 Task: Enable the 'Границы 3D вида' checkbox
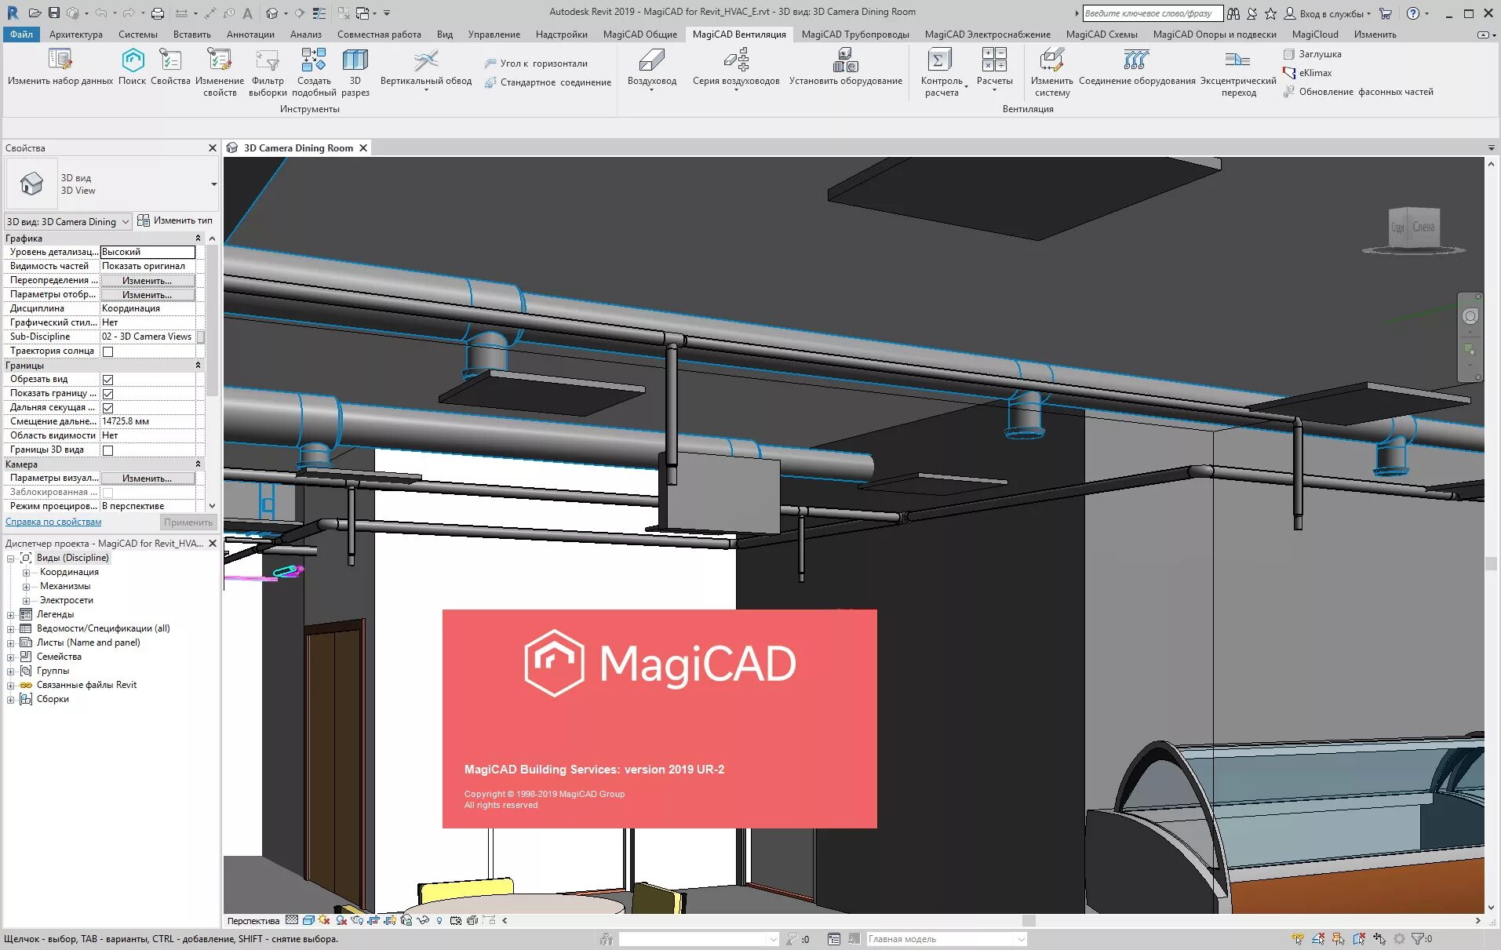click(x=108, y=450)
